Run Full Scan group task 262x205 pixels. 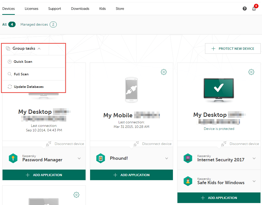[34, 74]
